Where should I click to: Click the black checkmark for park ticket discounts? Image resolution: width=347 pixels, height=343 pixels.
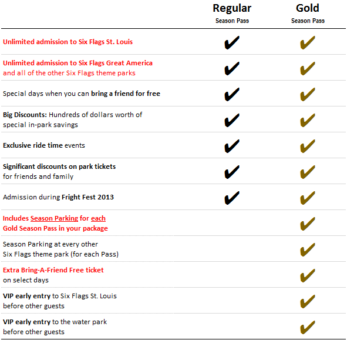(232, 172)
